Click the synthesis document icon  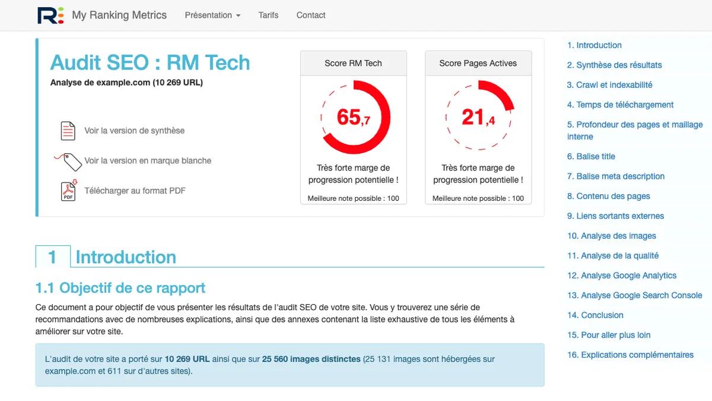(x=68, y=131)
